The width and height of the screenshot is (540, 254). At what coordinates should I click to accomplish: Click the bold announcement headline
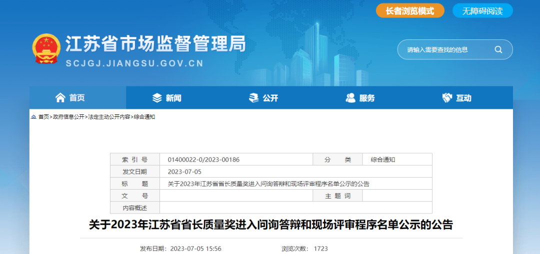[270, 225]
